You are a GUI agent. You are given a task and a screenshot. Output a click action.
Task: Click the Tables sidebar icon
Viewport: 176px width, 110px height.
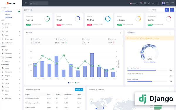click(x=3, y=91)
